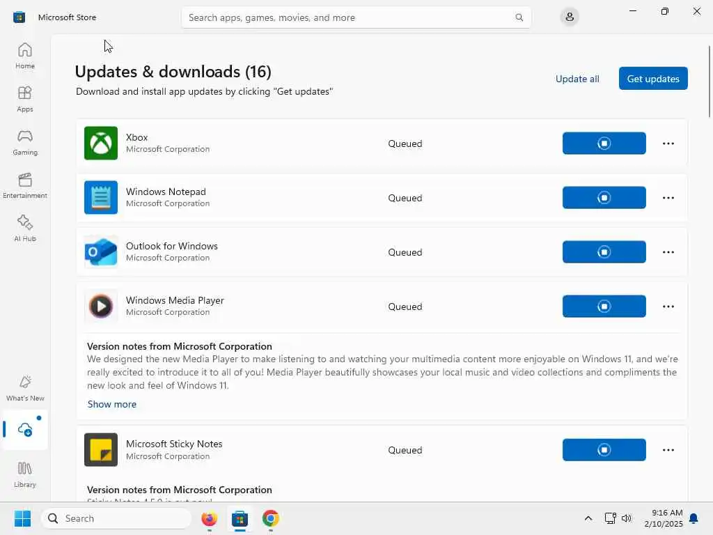The image size is (713, 535).
Task: Click the Outlook for Windows app icon
Action: click(x=101, y=252)
